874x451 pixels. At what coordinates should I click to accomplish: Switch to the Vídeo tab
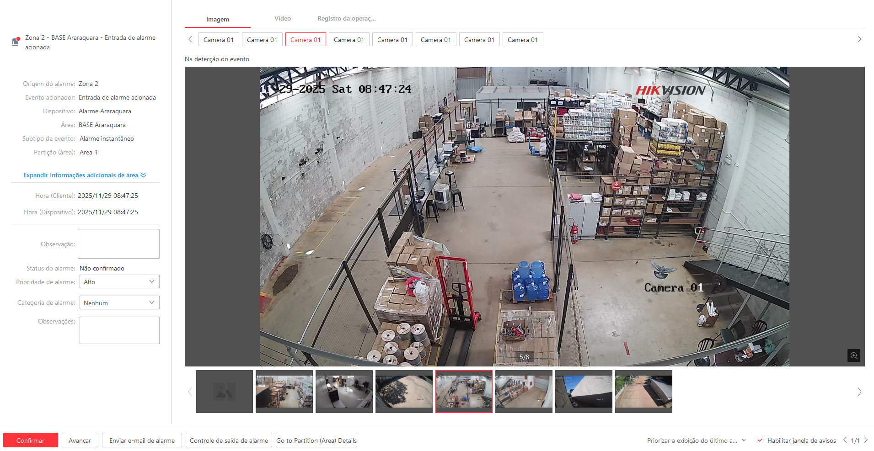pyautogui.click(x=282, y=19)
